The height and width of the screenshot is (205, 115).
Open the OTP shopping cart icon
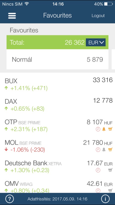[x=110, y=129]
